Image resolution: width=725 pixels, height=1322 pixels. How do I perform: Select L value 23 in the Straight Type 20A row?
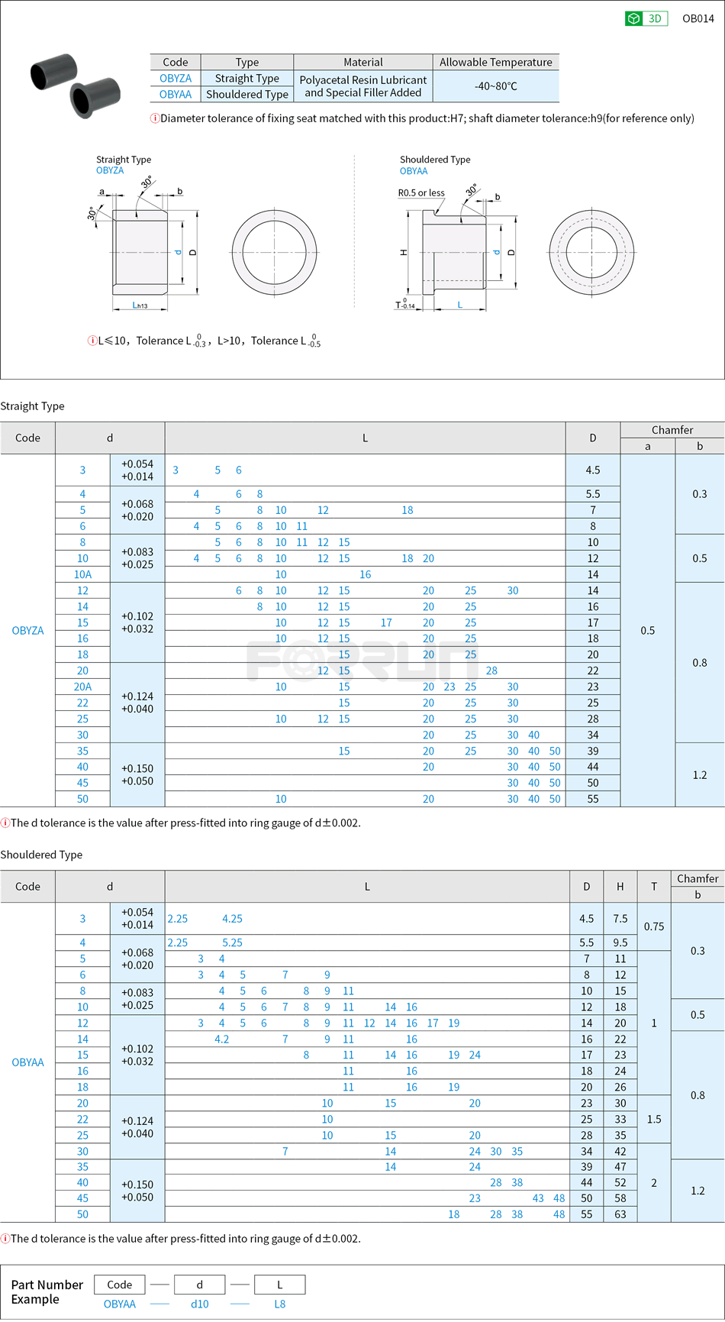[449, 687]
